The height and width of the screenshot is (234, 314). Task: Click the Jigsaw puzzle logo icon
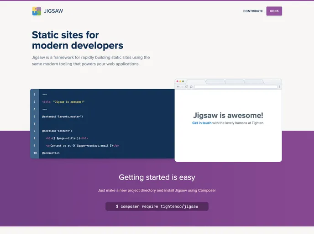click(37, 11)
